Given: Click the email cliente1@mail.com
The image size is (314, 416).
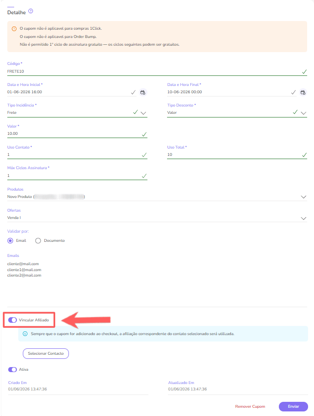Looking at the screenshot, I should (24, 270).
